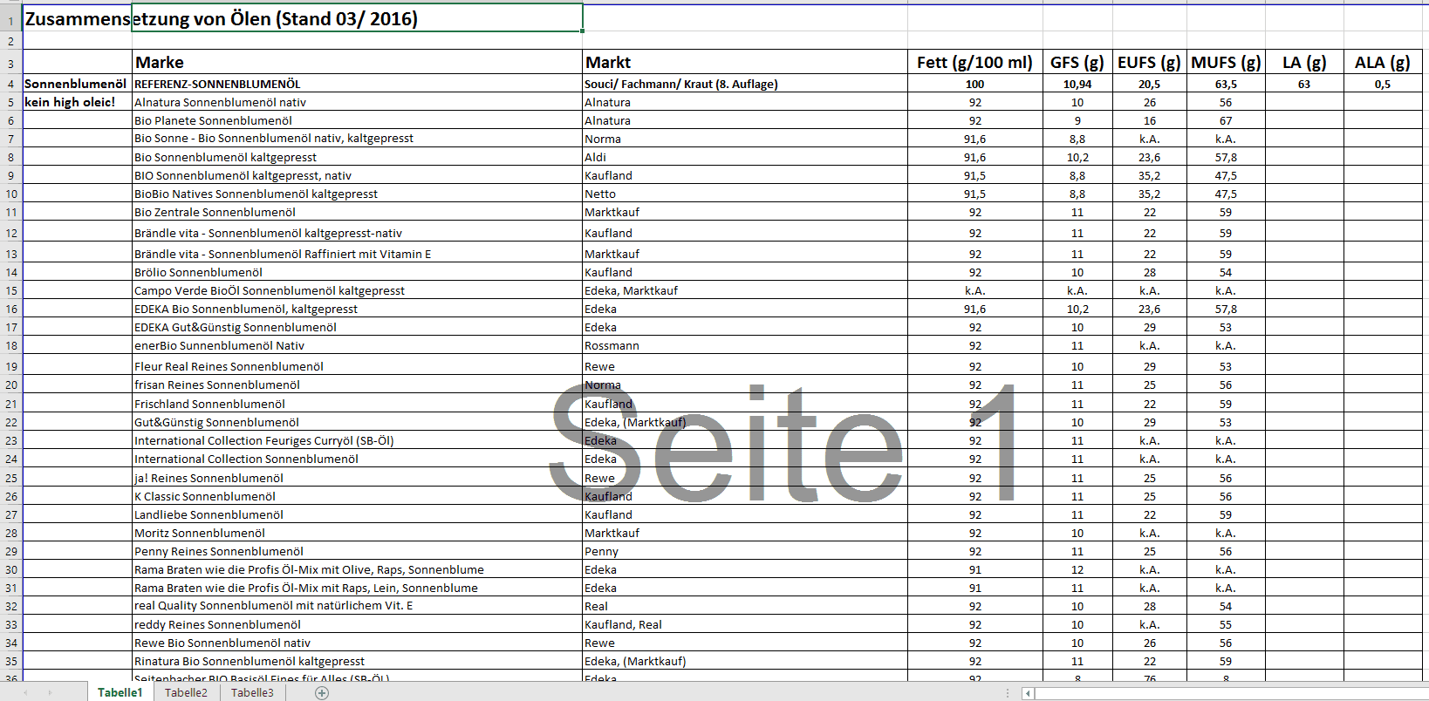Viewport: 1429px width, 701px height.
Task: Click the EUFS value '20,5'
Action: (1149, 84)
